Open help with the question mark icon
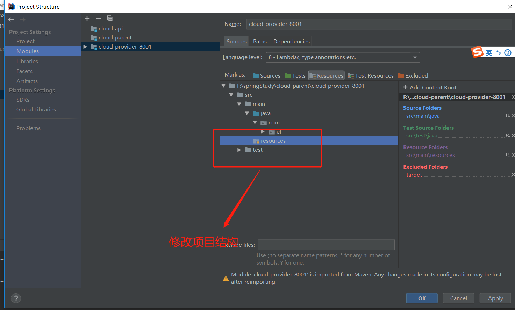The image size is (515, 310). pos(16,298)
